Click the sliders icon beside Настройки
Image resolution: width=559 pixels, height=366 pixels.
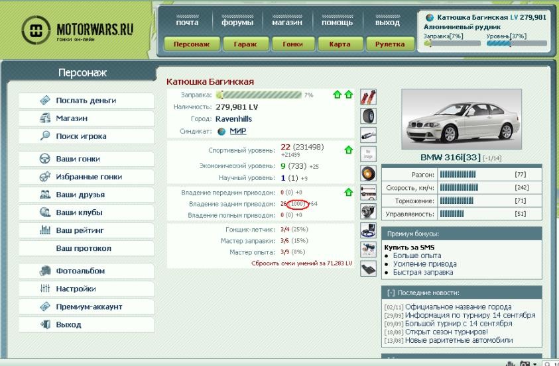tap(45, 289)
